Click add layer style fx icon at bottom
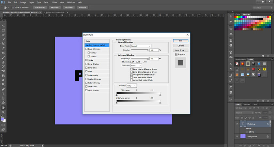 (x=245, y=145)
